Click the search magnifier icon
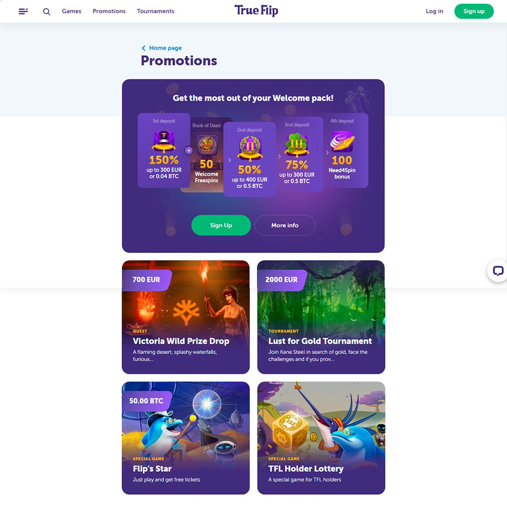 (x=46, y=12)
